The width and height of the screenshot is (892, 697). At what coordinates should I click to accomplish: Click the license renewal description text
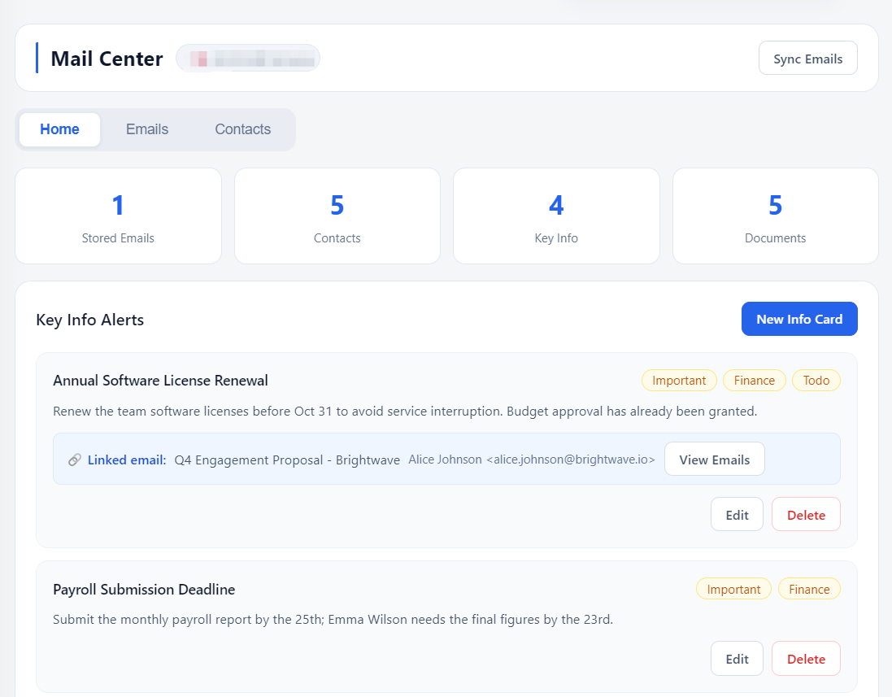[405, 412]
